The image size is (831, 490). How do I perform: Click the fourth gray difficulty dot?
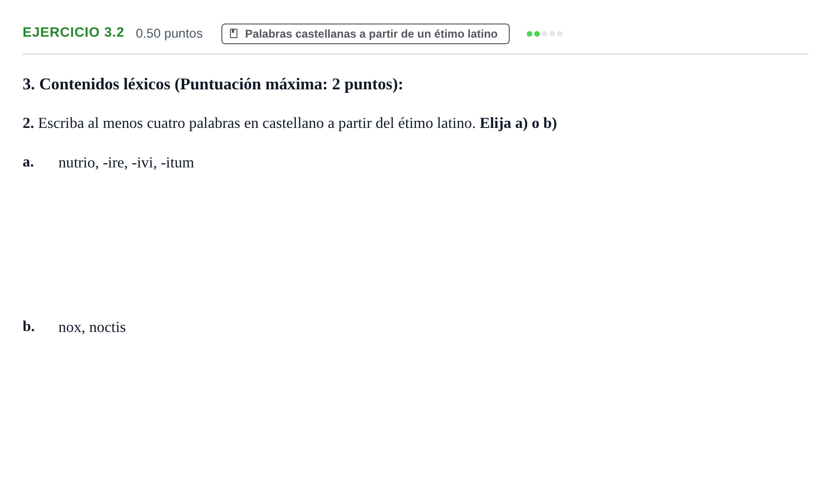click(x=552, y=34)
